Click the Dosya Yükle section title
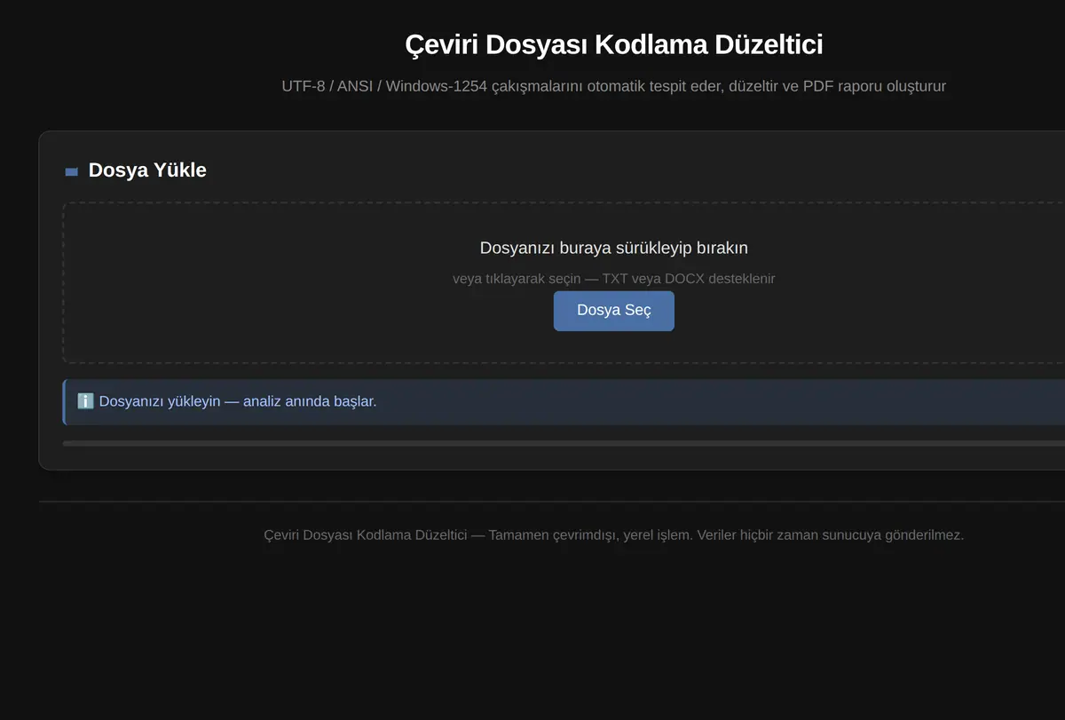 coord(147,170)
